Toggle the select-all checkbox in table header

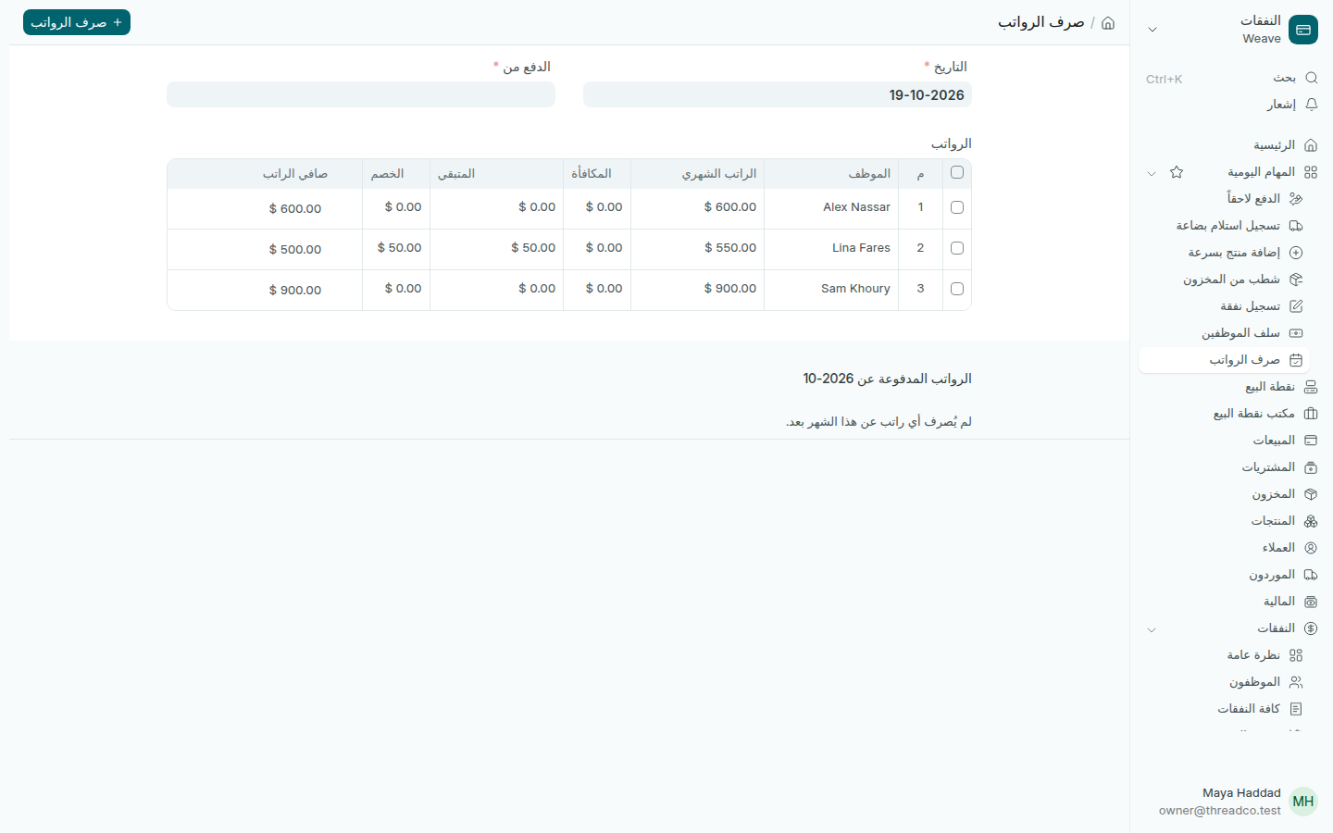[957, 172]
